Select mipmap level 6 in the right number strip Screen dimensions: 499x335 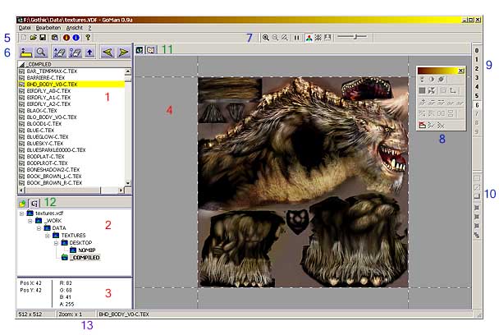[x=477, y=105]
